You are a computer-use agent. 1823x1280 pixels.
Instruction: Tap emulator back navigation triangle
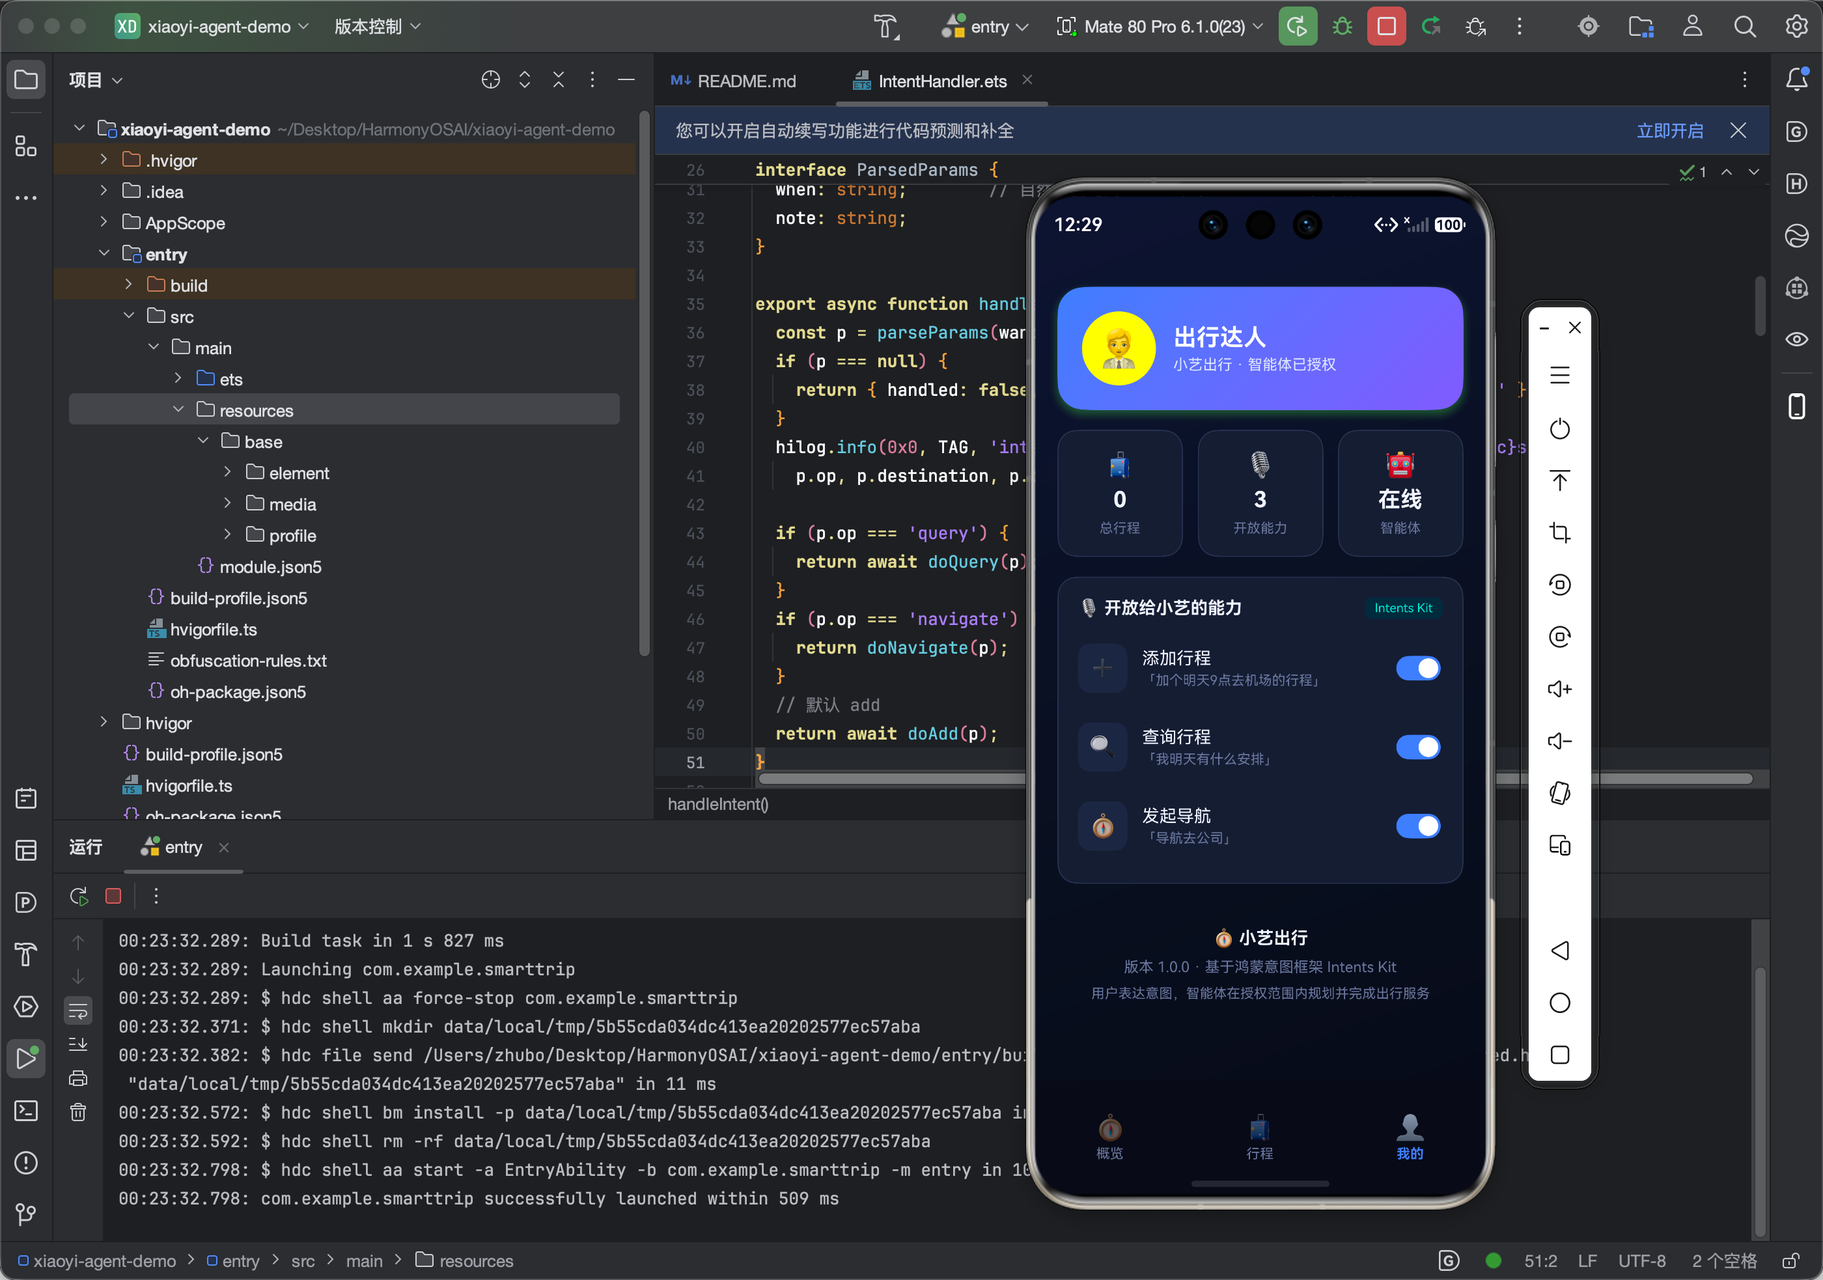[x=1559, y=951]
